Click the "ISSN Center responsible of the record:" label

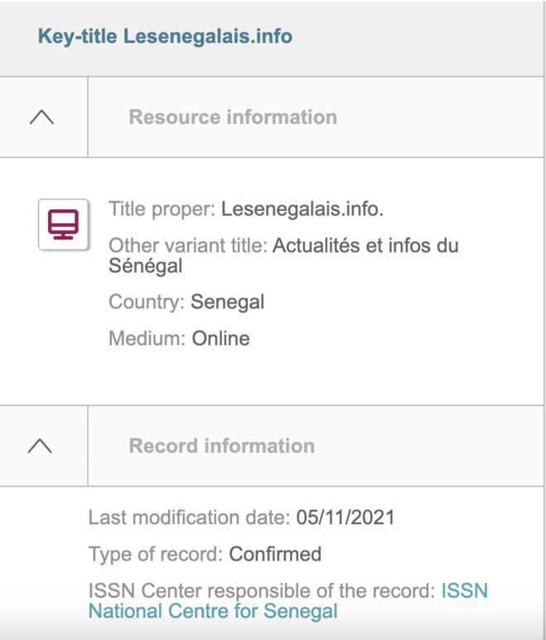(262, 591)
